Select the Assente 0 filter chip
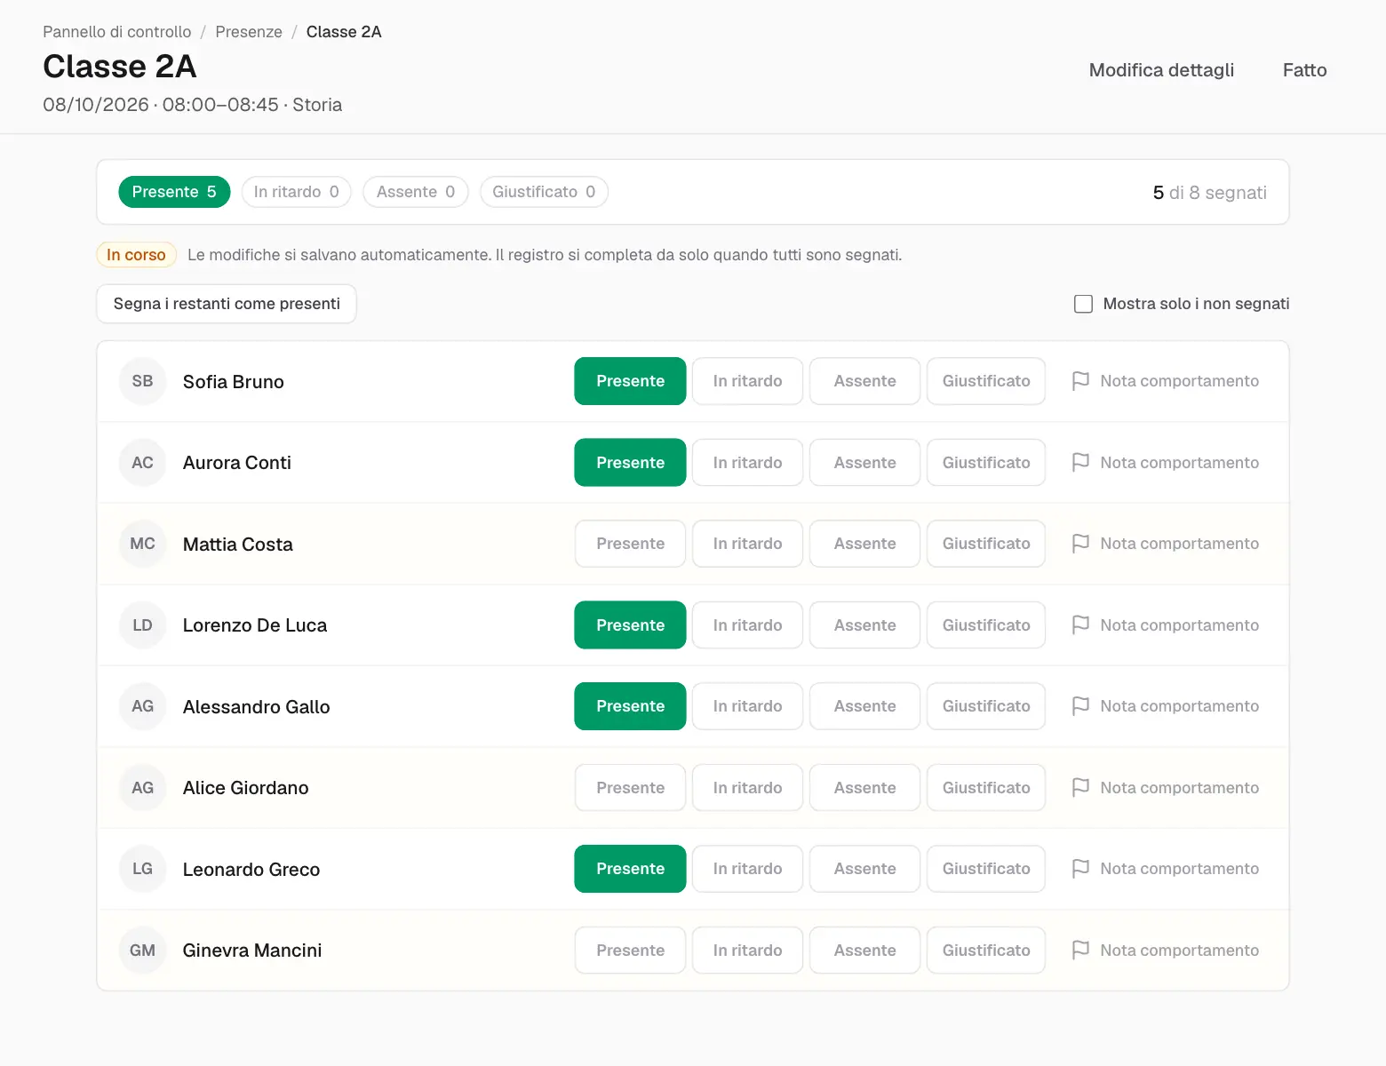 click(x=415, y=192)
